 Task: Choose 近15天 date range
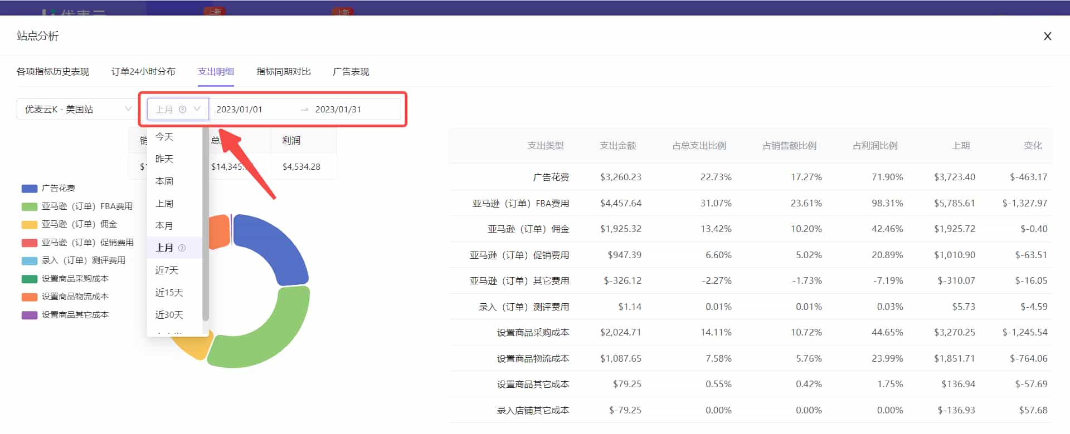(174, 293)
